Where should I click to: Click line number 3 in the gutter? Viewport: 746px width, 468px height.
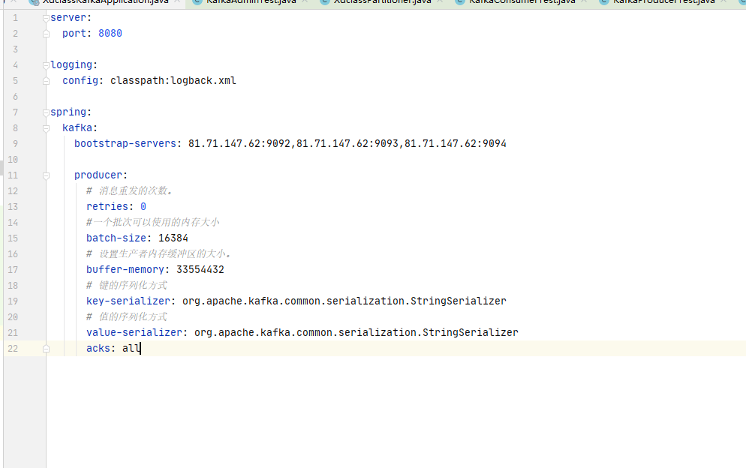click(x=15, y=49)
